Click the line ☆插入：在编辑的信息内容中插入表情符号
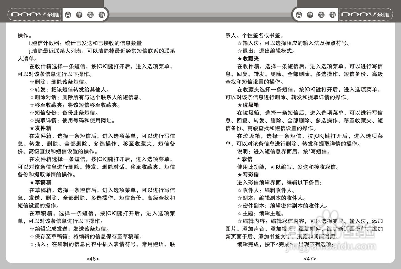The width and height of the screenshot is (401, 269). [102, 244]
